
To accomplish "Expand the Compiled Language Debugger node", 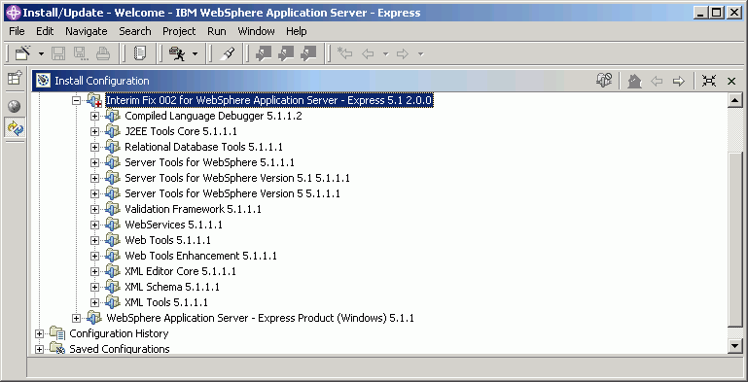I will click(x=94, y=116).
